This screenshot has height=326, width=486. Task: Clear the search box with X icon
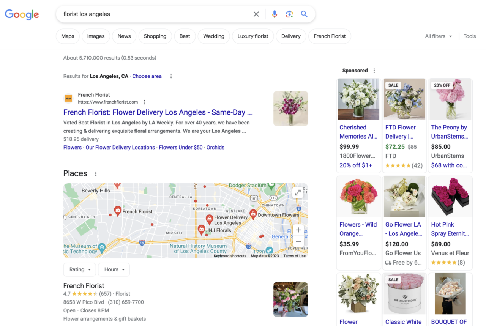256,14
